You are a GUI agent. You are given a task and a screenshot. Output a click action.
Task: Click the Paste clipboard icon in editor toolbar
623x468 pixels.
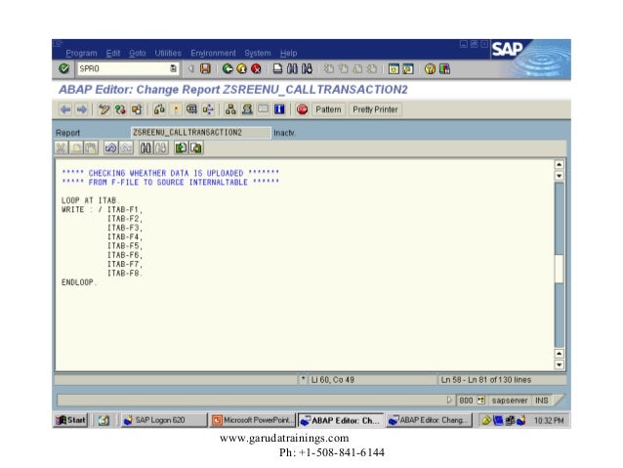[x=91, y=148]
